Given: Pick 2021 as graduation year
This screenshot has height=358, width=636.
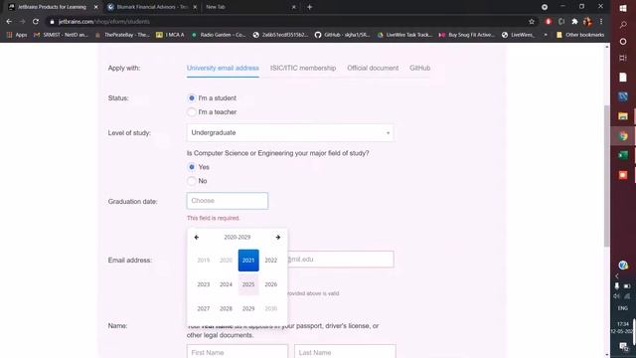Looking at the screenshot, I should 248,261.
